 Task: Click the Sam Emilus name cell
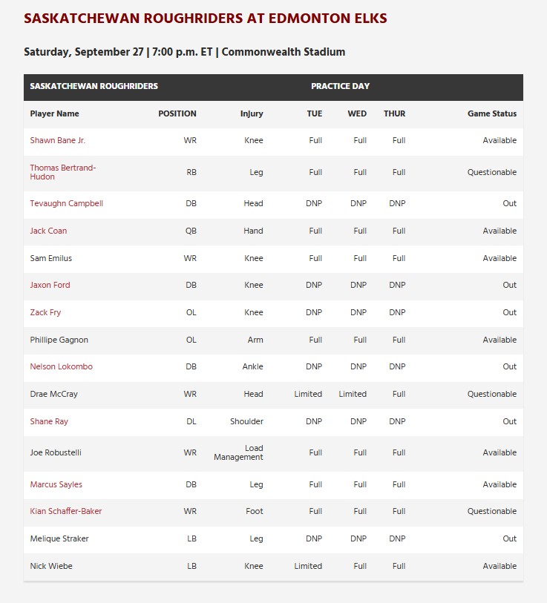(50, 258)
